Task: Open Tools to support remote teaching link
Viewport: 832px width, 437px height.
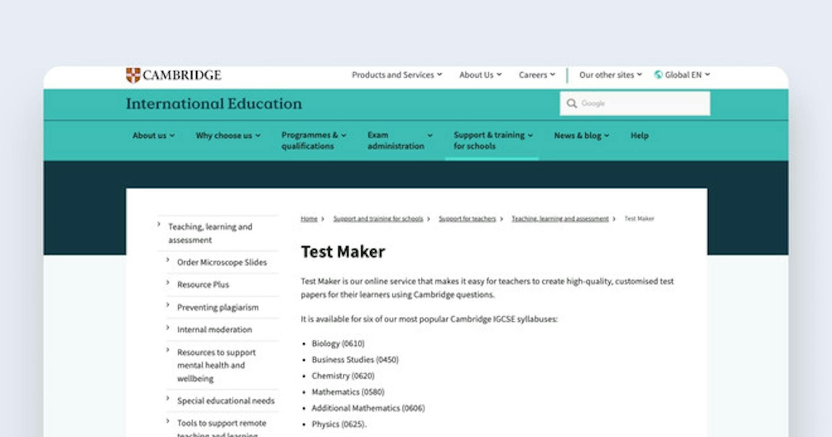Action: pos(221,428)
